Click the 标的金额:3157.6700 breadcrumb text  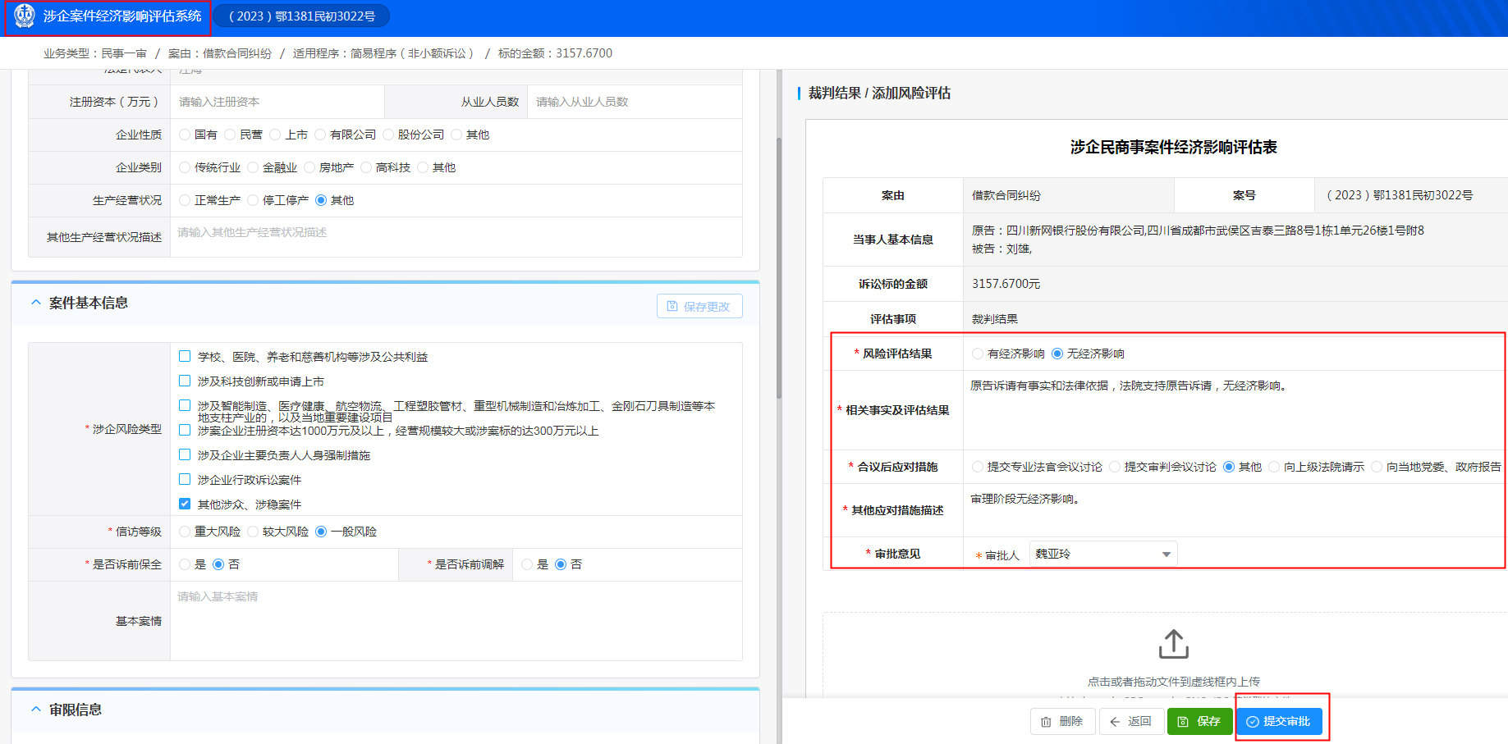(x=555, y=53)
